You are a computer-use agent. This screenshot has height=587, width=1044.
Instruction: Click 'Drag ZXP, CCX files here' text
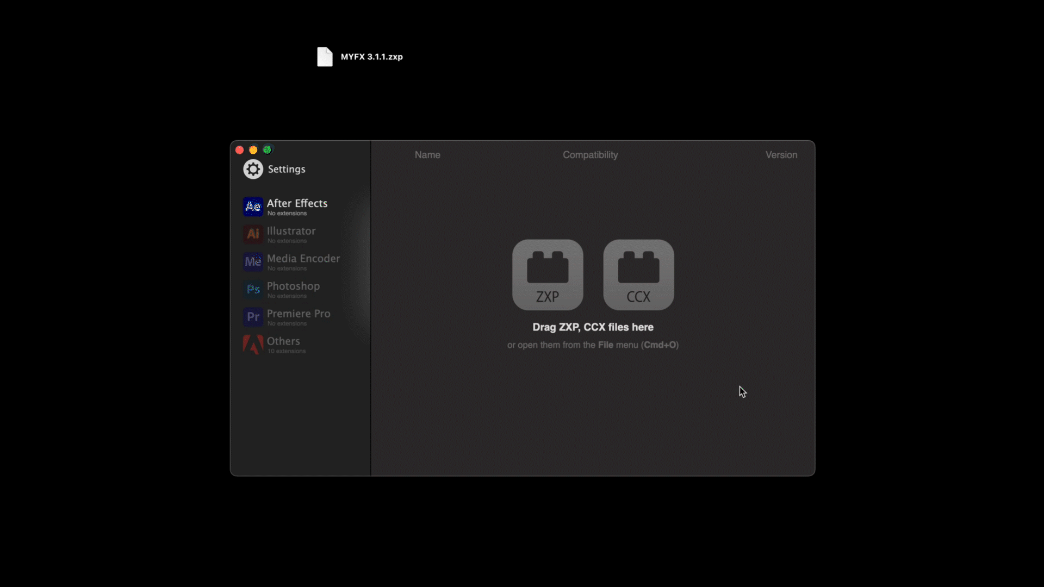tap(593, 327)
